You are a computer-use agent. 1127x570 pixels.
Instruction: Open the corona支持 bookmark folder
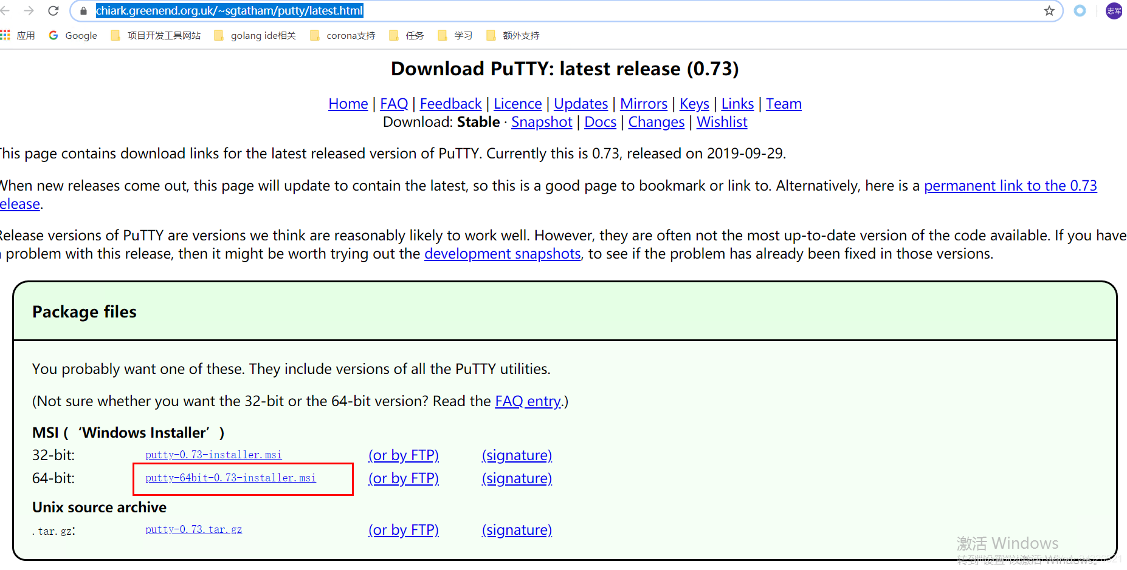(x=343, y=35)
